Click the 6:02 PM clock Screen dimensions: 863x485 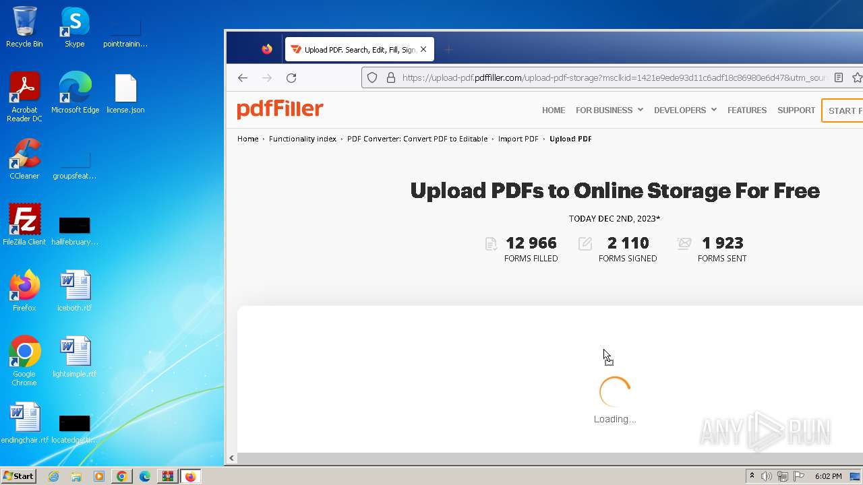tap(828, 476)
